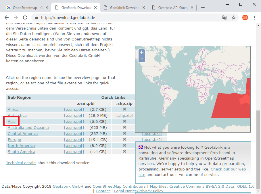
Task: Click the browser forward arrow
Action: [x=16, y=18]
